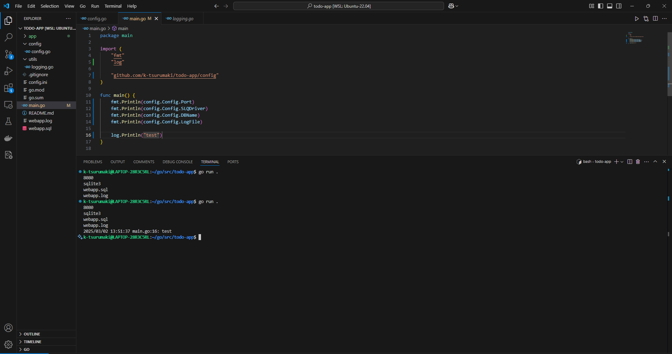672x354 pixels.
Task: Switch to the config.go editor tab
Action: [x=97, y=19]
